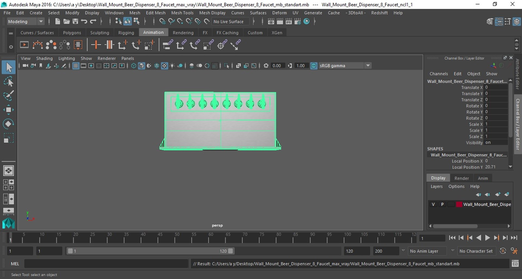Screen dimensions: 522x279
Task: Activate the Lasso select tool
Action: pyautogui.click(x=8, y=81)
